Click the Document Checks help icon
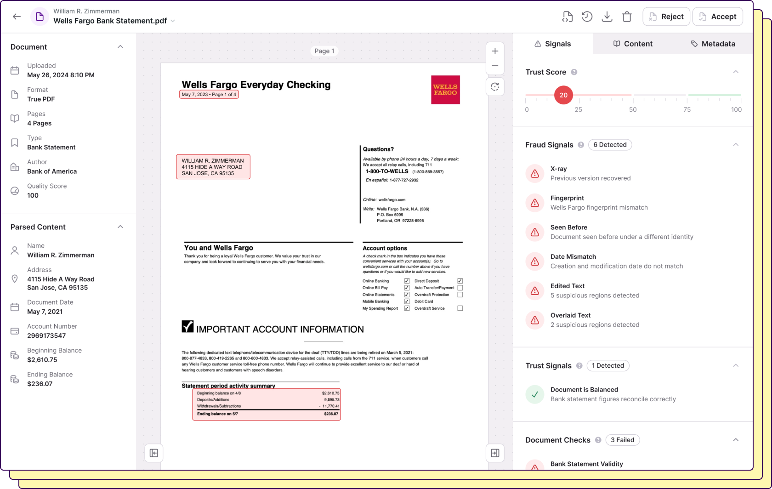 pyautogui.click(x=598, y=440)
